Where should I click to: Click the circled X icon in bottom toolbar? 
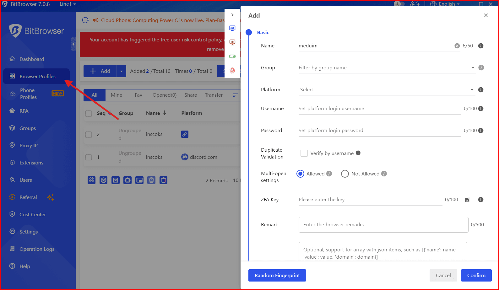click(x=104, y=180)
